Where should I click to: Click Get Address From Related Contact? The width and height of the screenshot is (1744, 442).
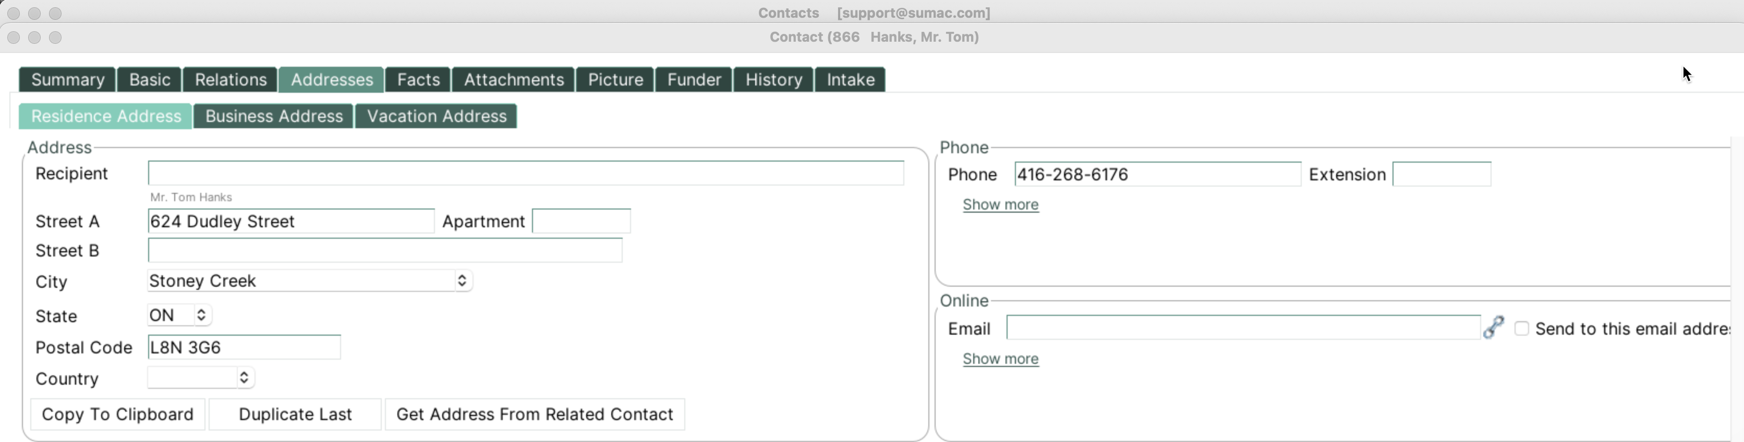click(x=535, y=414)
